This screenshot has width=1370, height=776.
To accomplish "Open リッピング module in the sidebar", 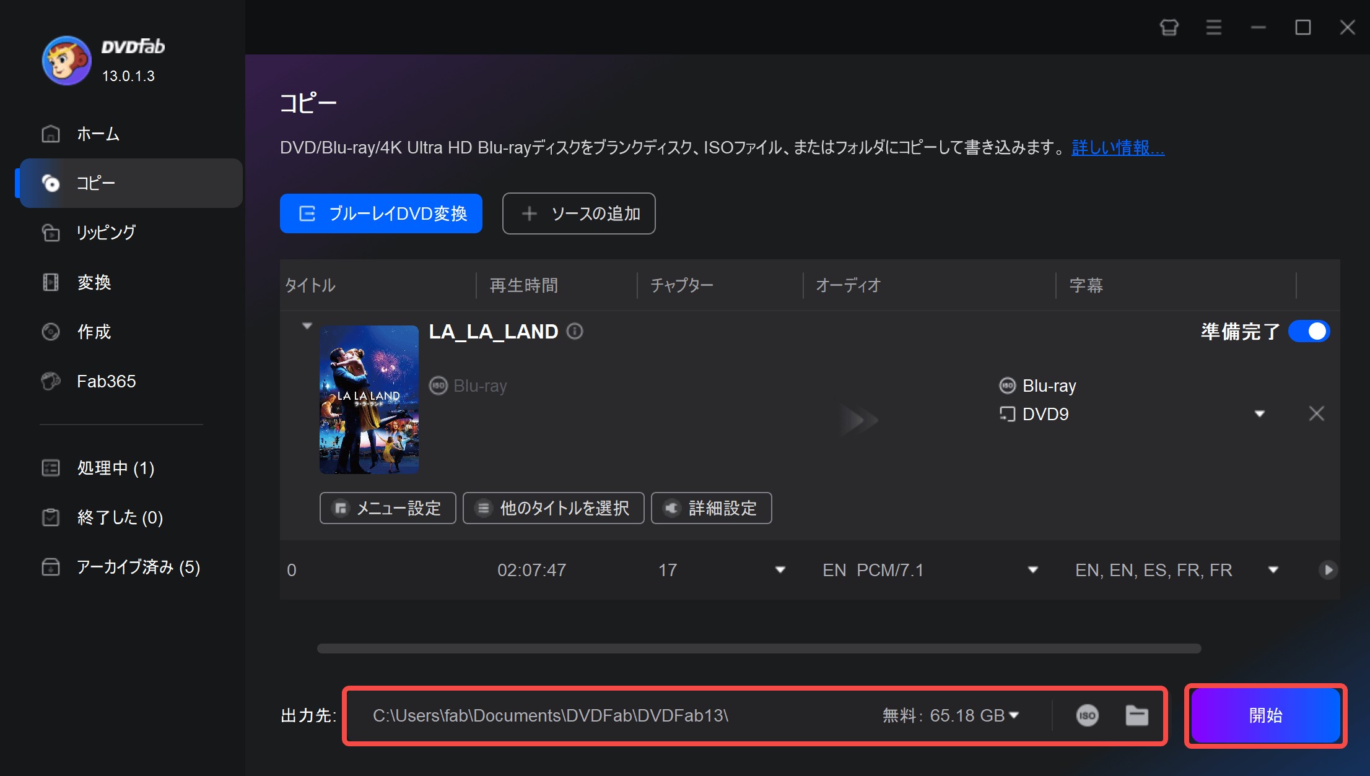I will coord(130,233).
